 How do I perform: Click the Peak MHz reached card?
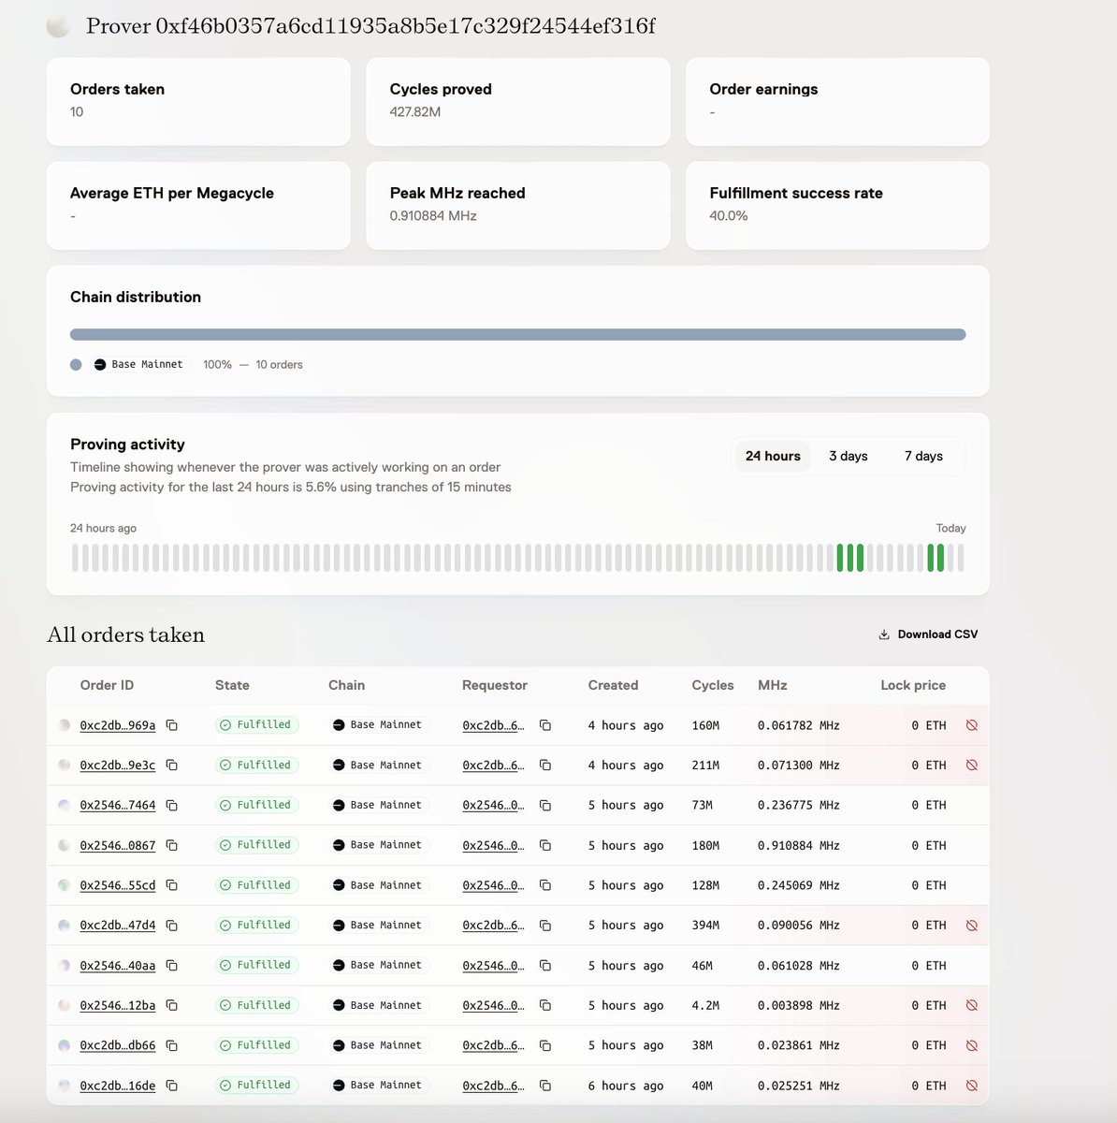tap(517, 205)
